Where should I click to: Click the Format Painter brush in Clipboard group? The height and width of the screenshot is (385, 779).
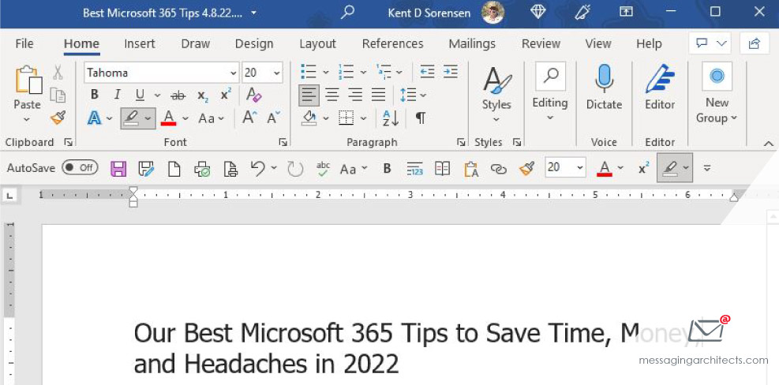pyautogui.click(x=58, y=118)
